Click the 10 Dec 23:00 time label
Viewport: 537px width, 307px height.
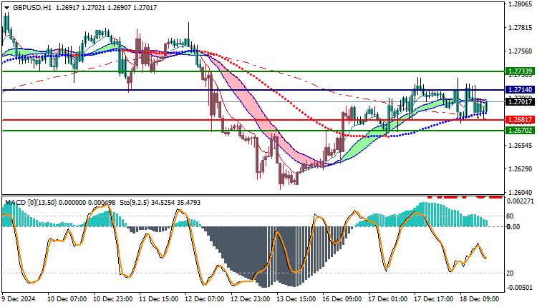pos(113,299)
